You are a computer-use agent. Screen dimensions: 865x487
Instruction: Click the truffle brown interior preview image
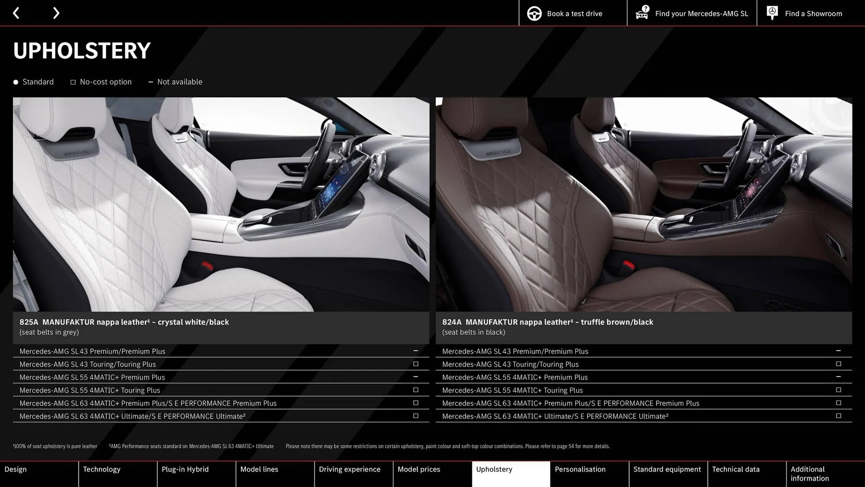point(643,205)
